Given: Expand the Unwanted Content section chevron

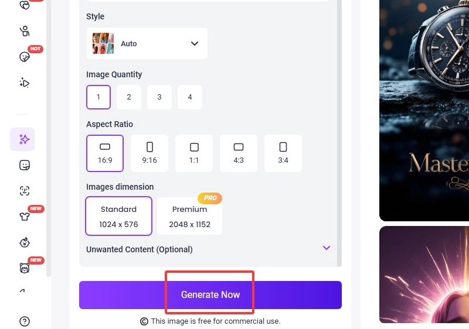Looking at the screenshot, I should pos(327,248).
